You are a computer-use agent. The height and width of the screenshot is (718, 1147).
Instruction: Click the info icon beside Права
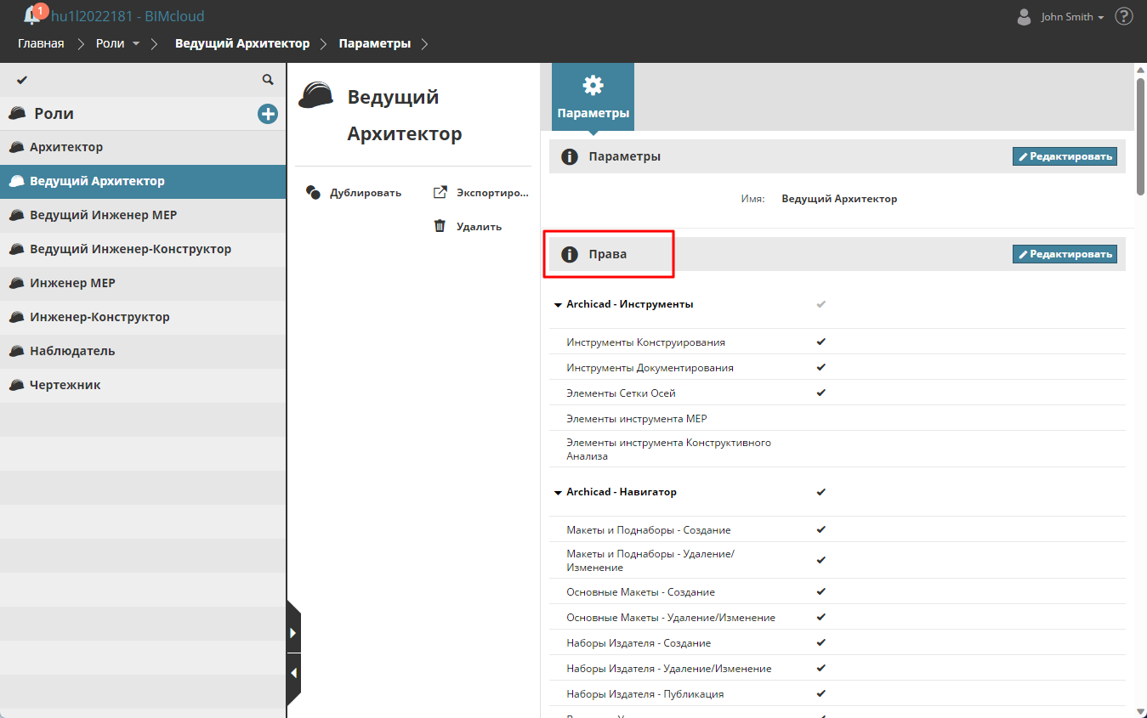pos(570,254)
